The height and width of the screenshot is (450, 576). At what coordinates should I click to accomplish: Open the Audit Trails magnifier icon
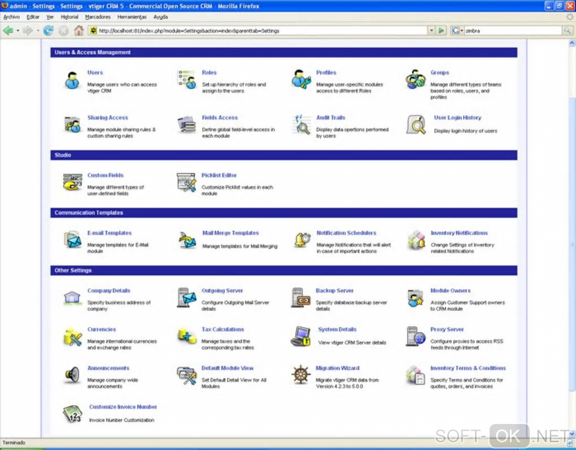point(302,124)
